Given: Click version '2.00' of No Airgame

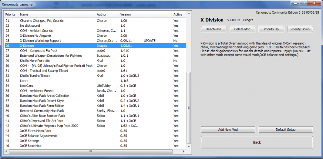Looking at the screenshot, I should pos(123,35).
